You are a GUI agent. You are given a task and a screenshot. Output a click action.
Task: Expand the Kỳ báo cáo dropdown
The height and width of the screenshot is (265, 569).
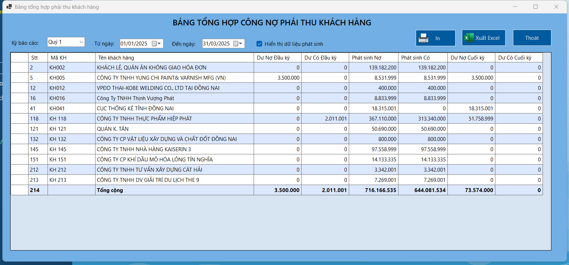click(x=81, y=42)
